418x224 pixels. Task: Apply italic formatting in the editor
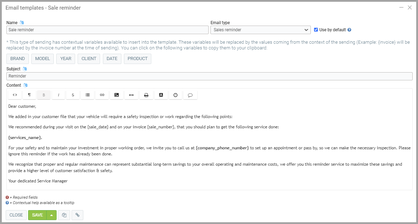(58, 95)
